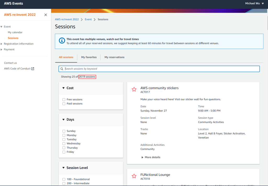
Task: Favorite the AWS community stickers session star
Action: click(134, 89)
